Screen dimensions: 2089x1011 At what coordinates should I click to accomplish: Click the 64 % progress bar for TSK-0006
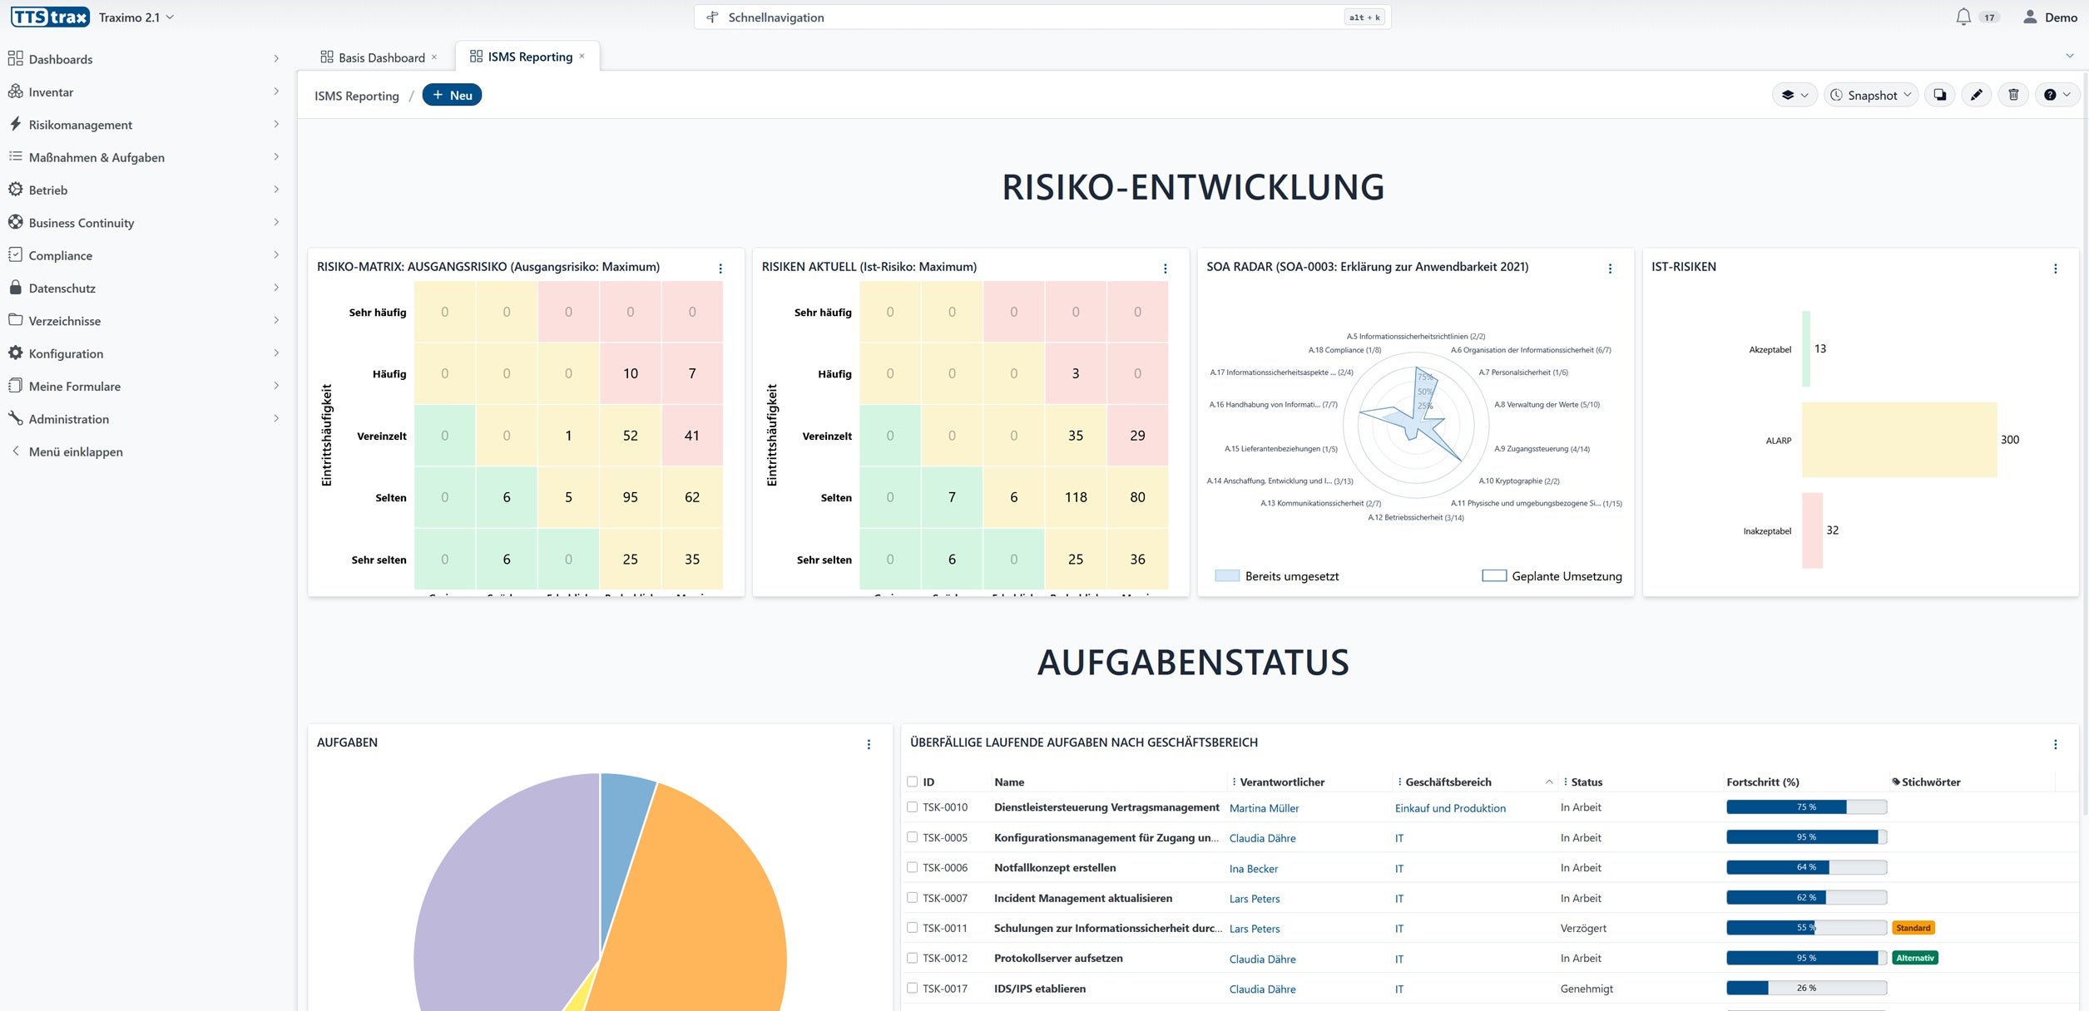click(1806, 867)
